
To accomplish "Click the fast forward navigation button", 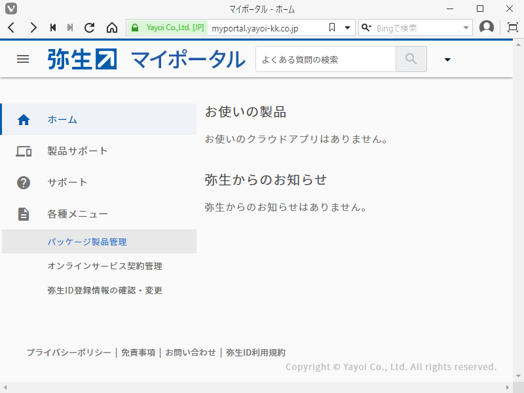I will coord(70,28).
